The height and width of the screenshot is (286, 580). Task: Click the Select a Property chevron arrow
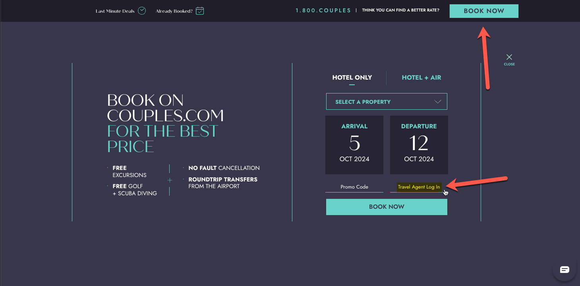click(x=438, y=102)
